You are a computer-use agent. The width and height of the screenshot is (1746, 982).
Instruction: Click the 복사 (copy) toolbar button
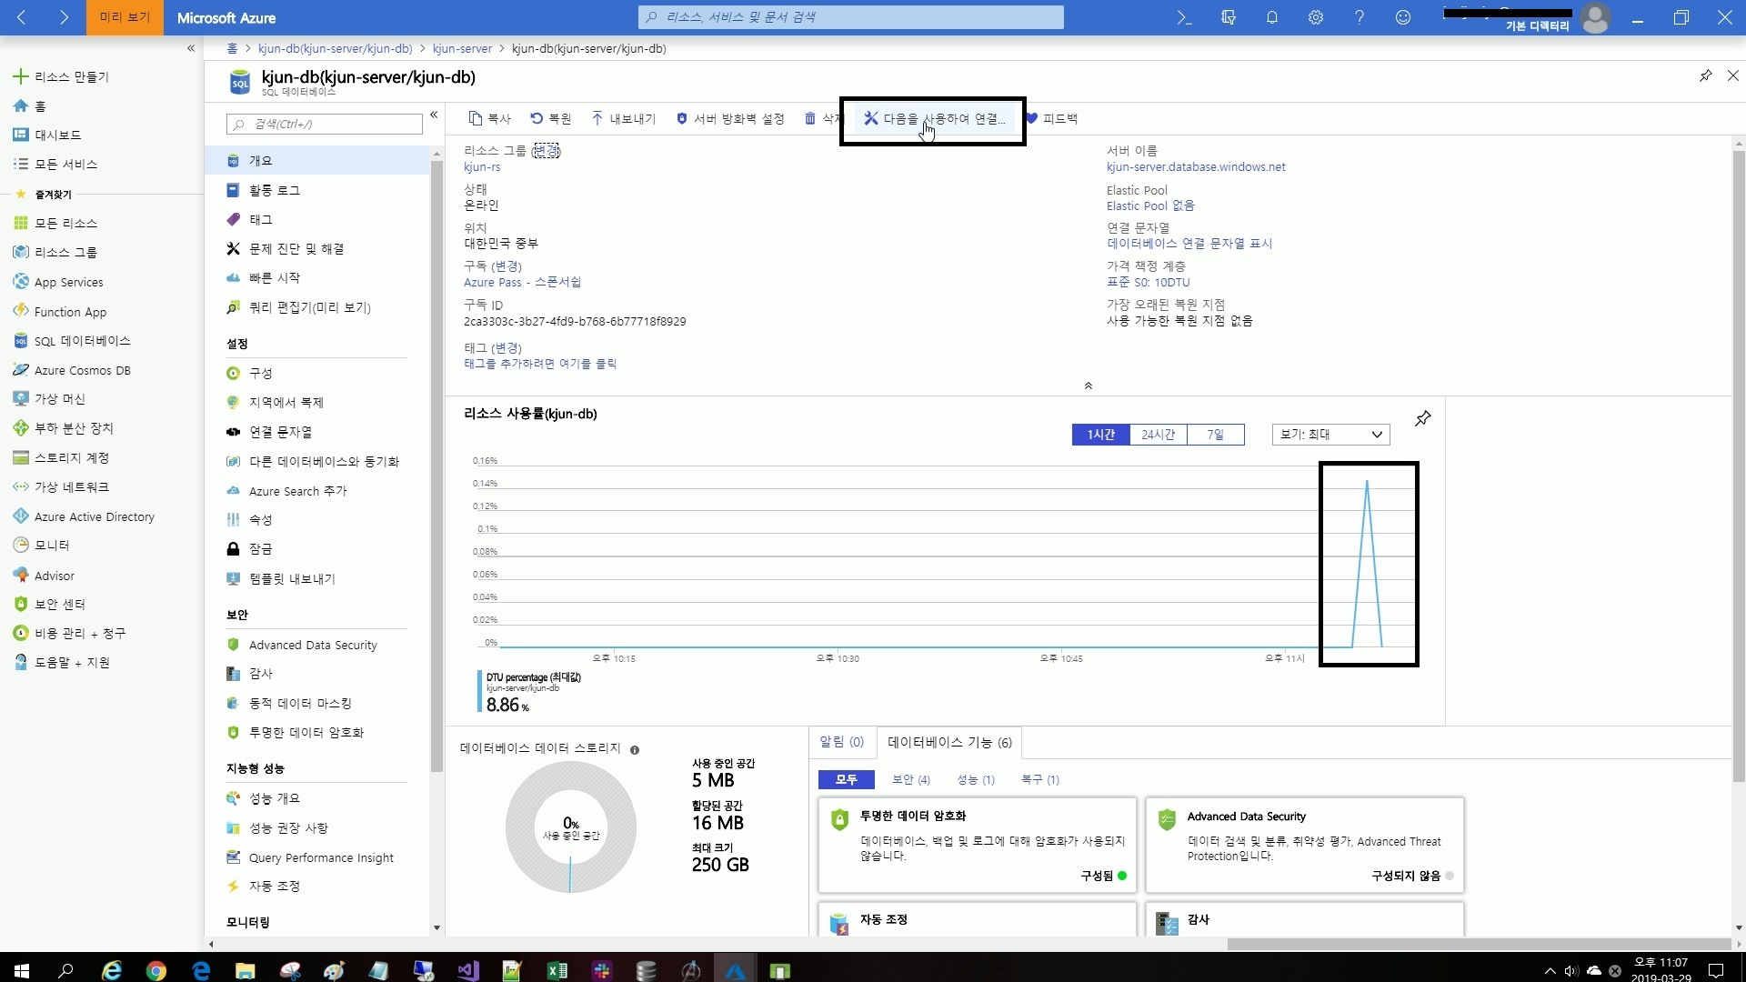489,119
